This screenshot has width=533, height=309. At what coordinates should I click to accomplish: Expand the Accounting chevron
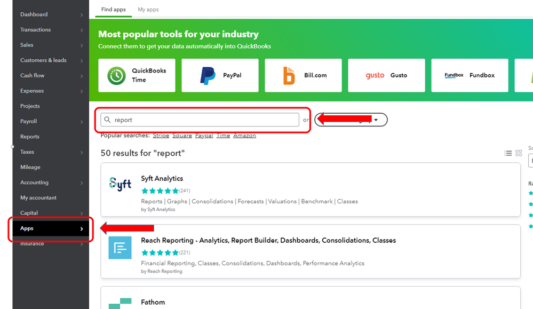click(x=82, y=183)
